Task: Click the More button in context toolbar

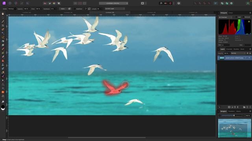Action: point(63,9)
